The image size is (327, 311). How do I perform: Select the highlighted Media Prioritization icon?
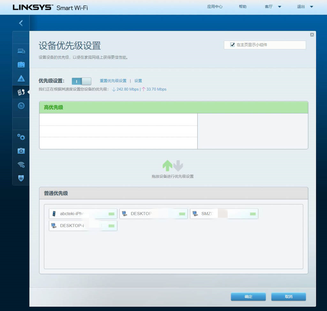coord(21,92)
